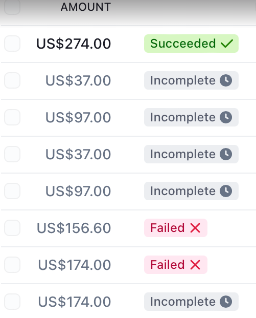Viewport: 256px width, 318px height.
Task: Click the green checkmark on Succeeded badge
Action: pyautogui.click(x=227, y=44)
